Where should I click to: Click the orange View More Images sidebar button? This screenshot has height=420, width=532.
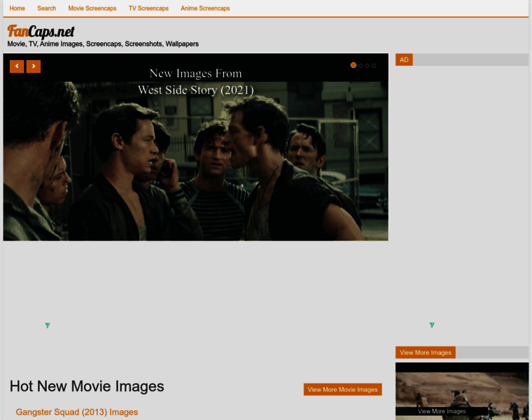[x=426, y=353]
